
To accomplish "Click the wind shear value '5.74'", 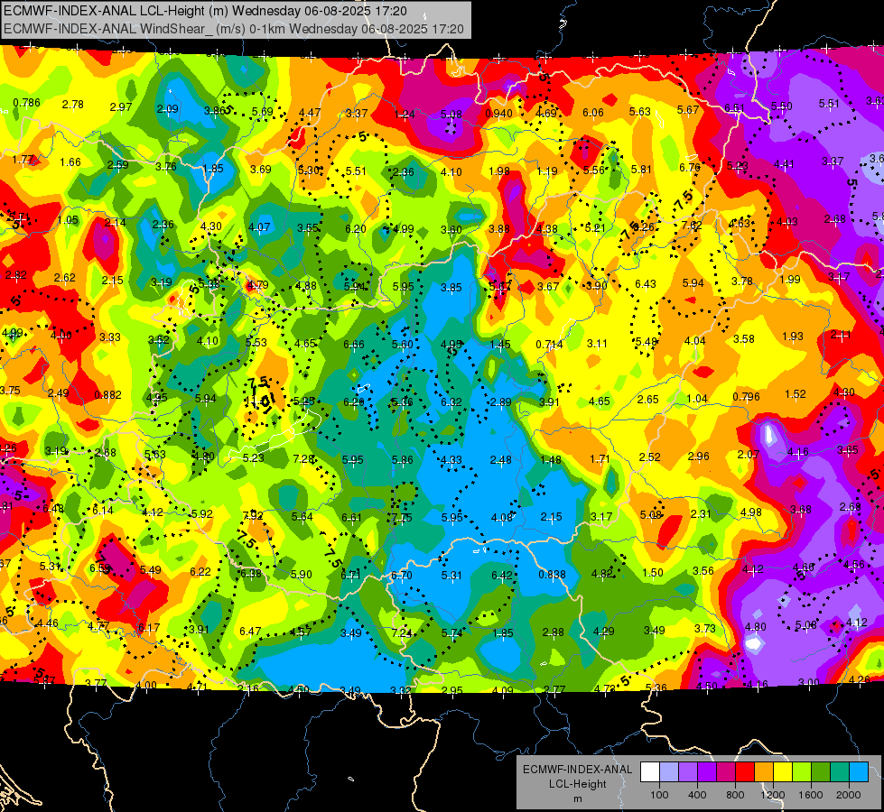I will click(x=451, y=632).
